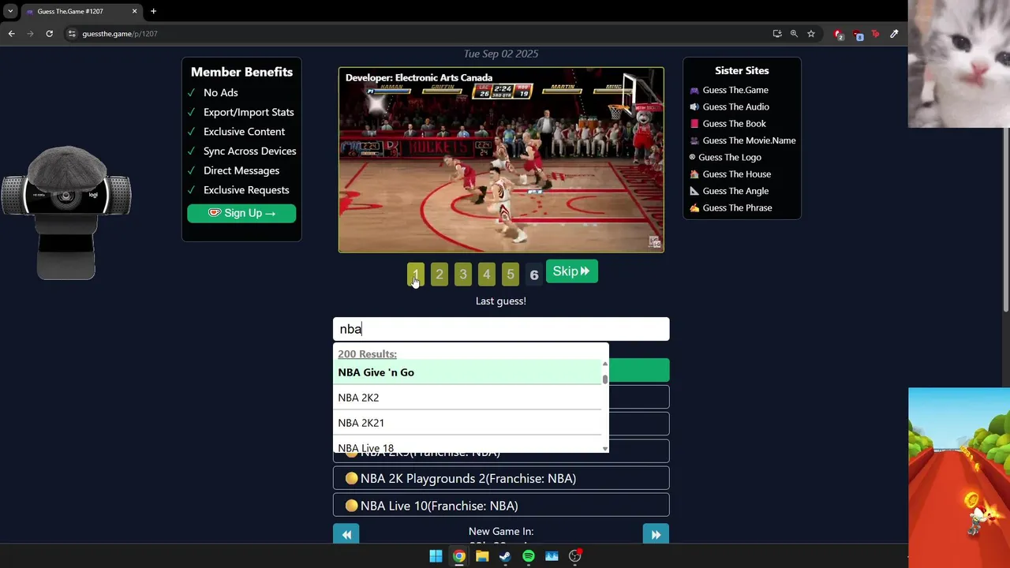Select NBA 2K2 from the results
Image resolution: width=1010 pixels, height=568 pixels.
(467, 398)
